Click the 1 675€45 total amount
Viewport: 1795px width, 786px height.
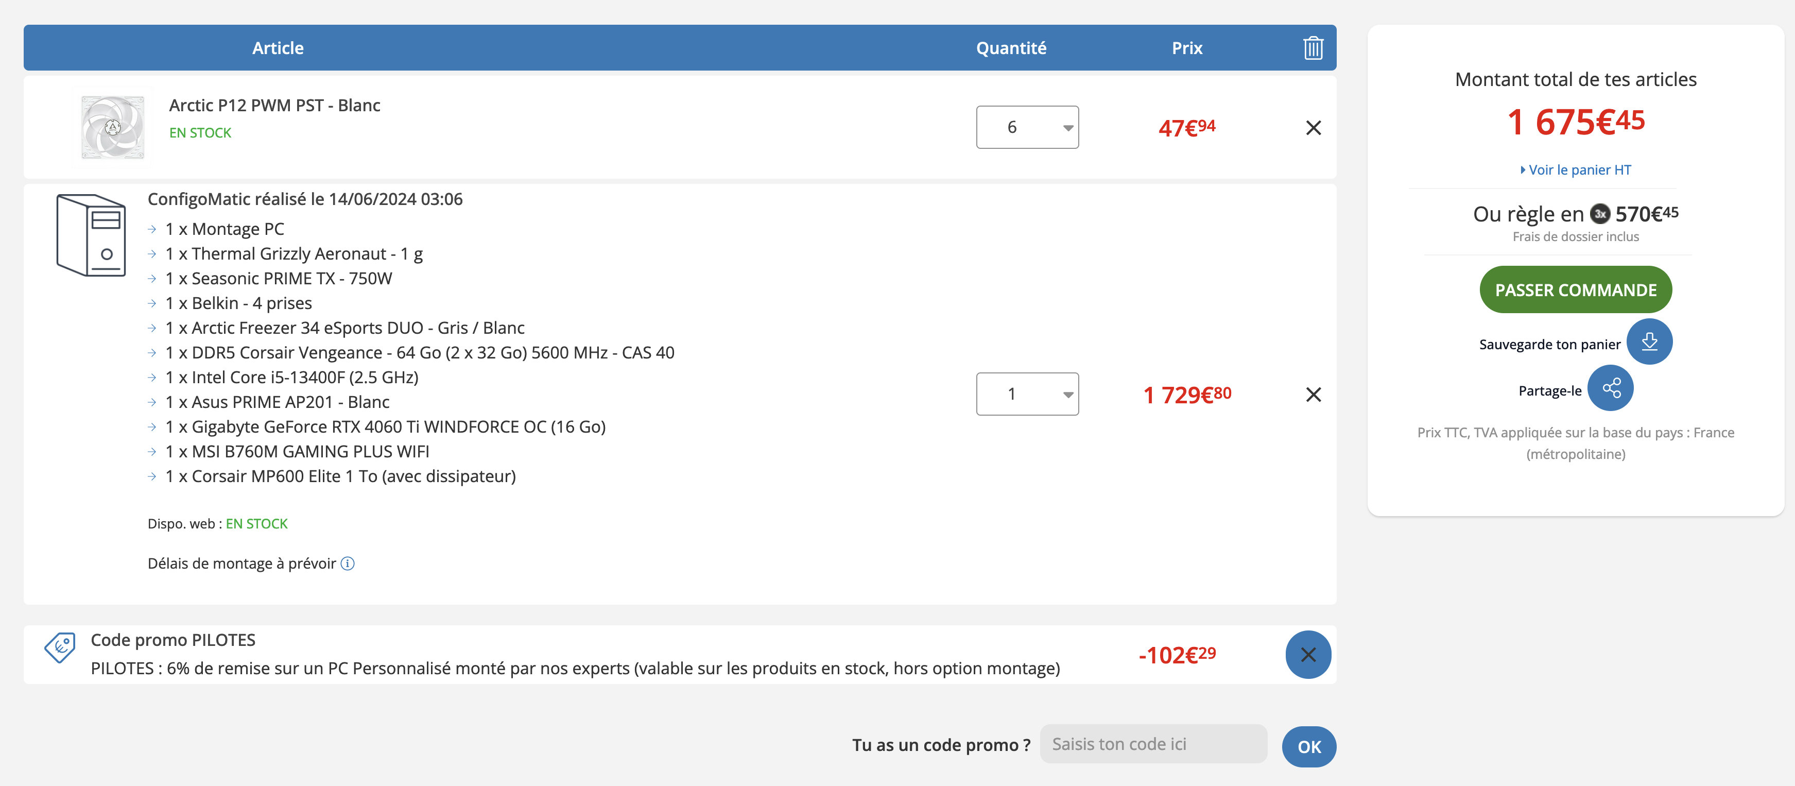[1576, 122]
